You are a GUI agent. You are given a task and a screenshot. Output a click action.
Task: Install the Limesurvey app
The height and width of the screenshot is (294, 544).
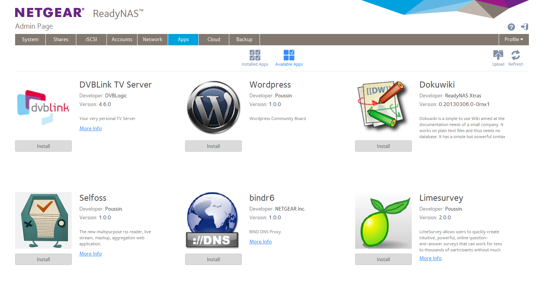click(383, 259)
